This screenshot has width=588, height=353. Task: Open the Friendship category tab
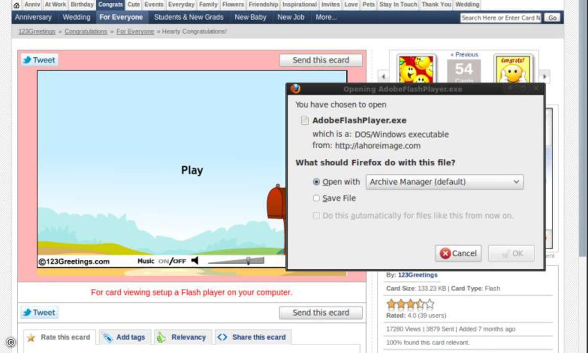coord(264,5)
